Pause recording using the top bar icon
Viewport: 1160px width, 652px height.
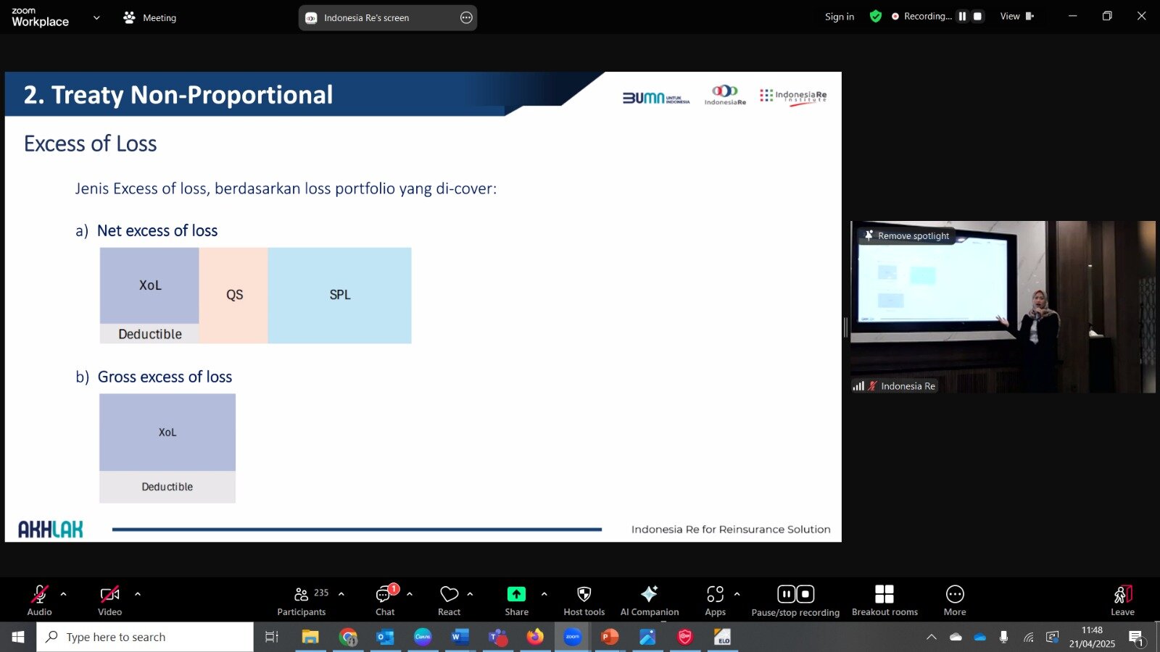coord(962,16)
